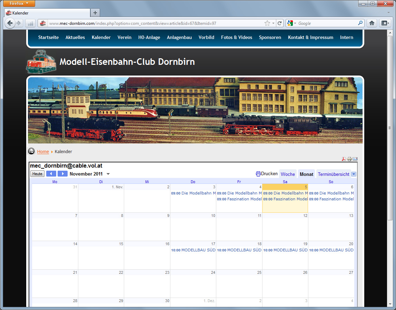
Task: Open Kalender in the navigation menu
Action: [101, 37]
